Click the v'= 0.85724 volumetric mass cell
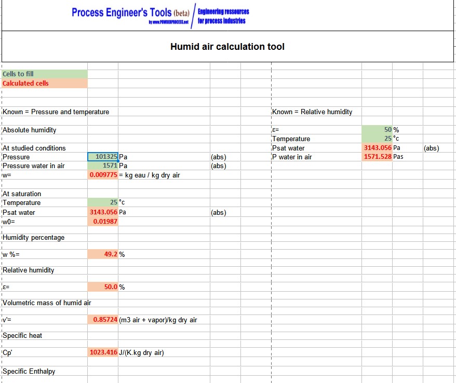Viewport: 456px width, 383px height. [104, 319]
